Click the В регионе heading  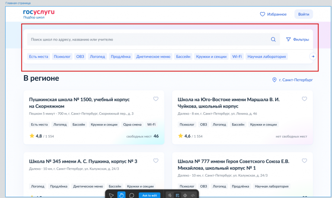pyautogui.click(x=41, y=78)
